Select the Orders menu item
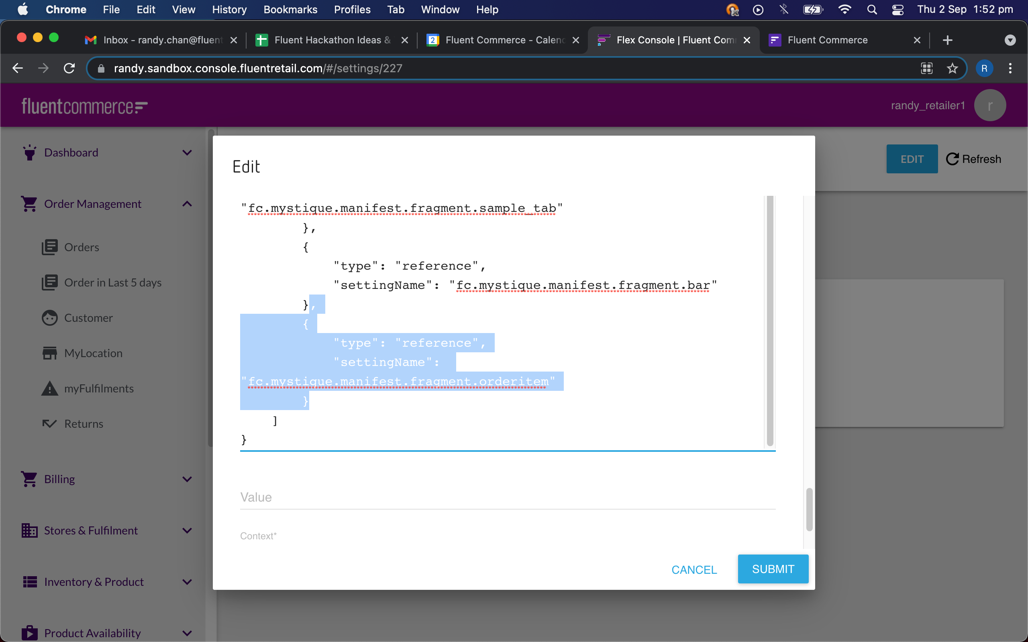1028x642 pixels. [81, 246]
